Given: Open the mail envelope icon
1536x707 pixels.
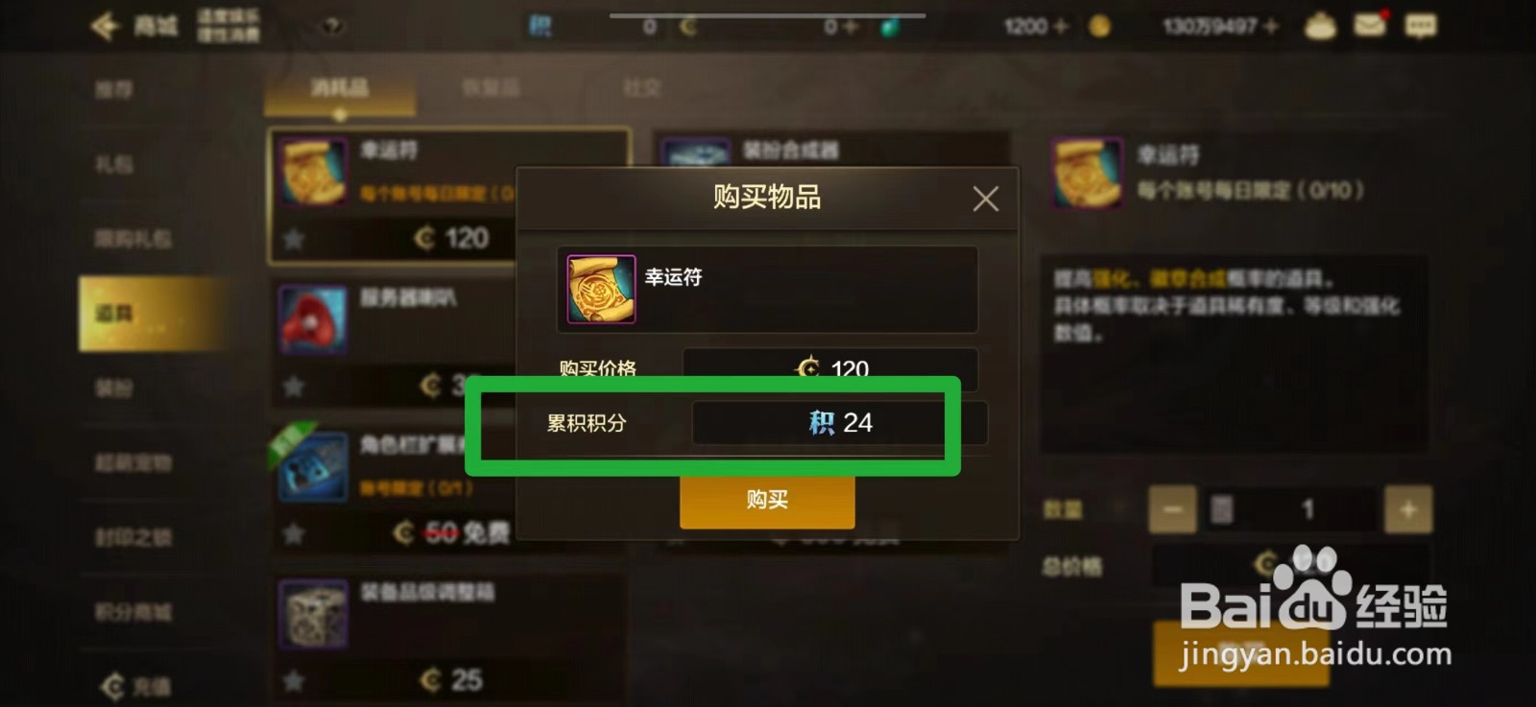Looking at the screenshot, I should click(1370, 25).
